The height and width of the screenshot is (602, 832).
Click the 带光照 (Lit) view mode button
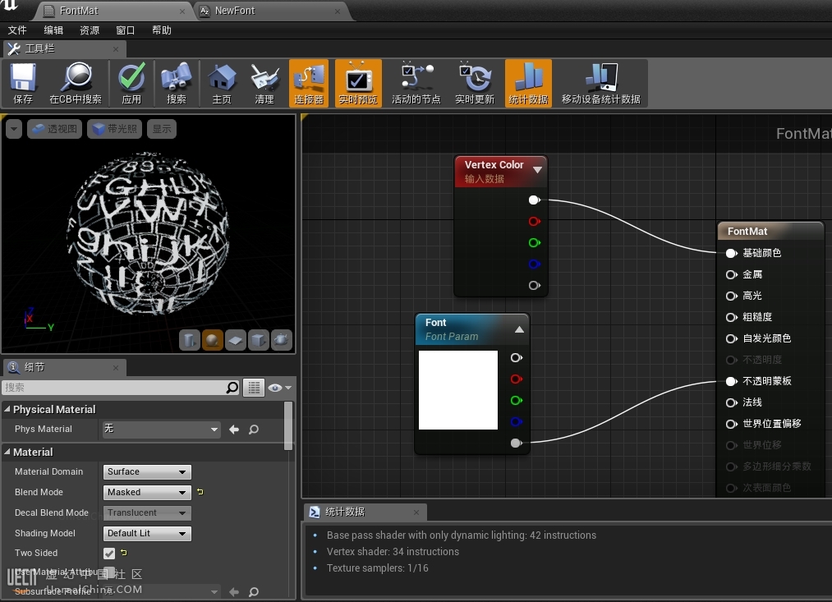(x=115, y=128)
